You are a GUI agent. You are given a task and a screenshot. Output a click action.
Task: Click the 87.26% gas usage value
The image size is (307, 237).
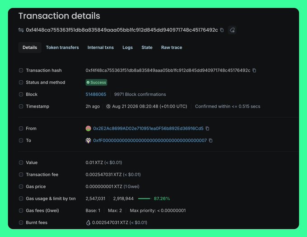162,199
